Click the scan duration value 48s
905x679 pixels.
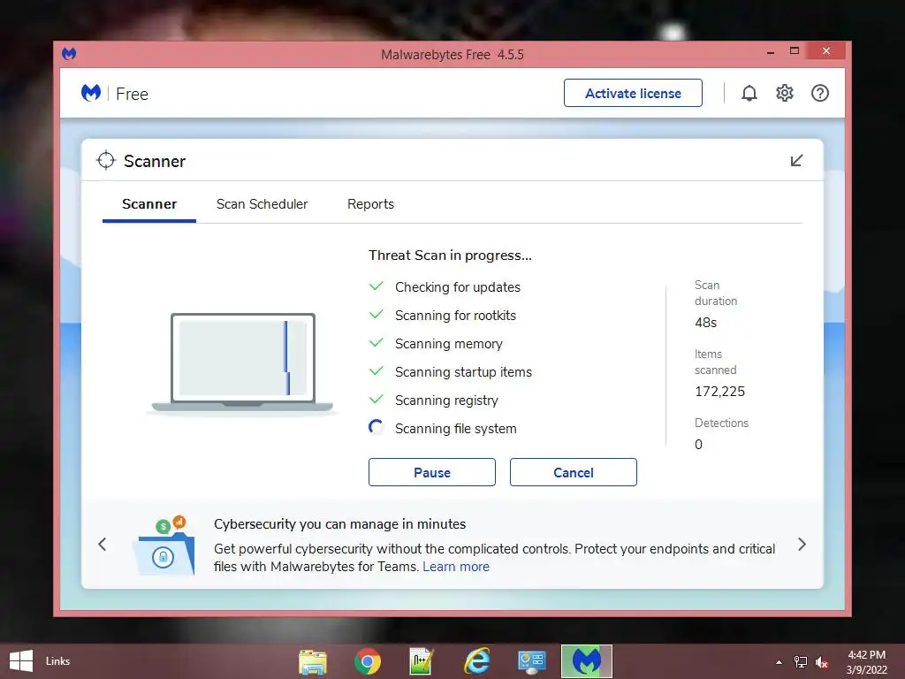point(706,323)
